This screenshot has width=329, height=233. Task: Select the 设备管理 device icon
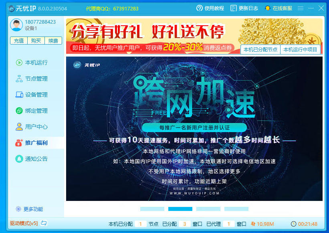pyautogui.click(x=19, y=95)
